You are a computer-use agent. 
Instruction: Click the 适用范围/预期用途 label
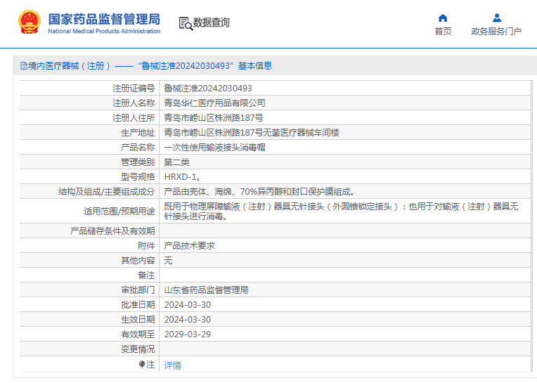pos(119,212)
